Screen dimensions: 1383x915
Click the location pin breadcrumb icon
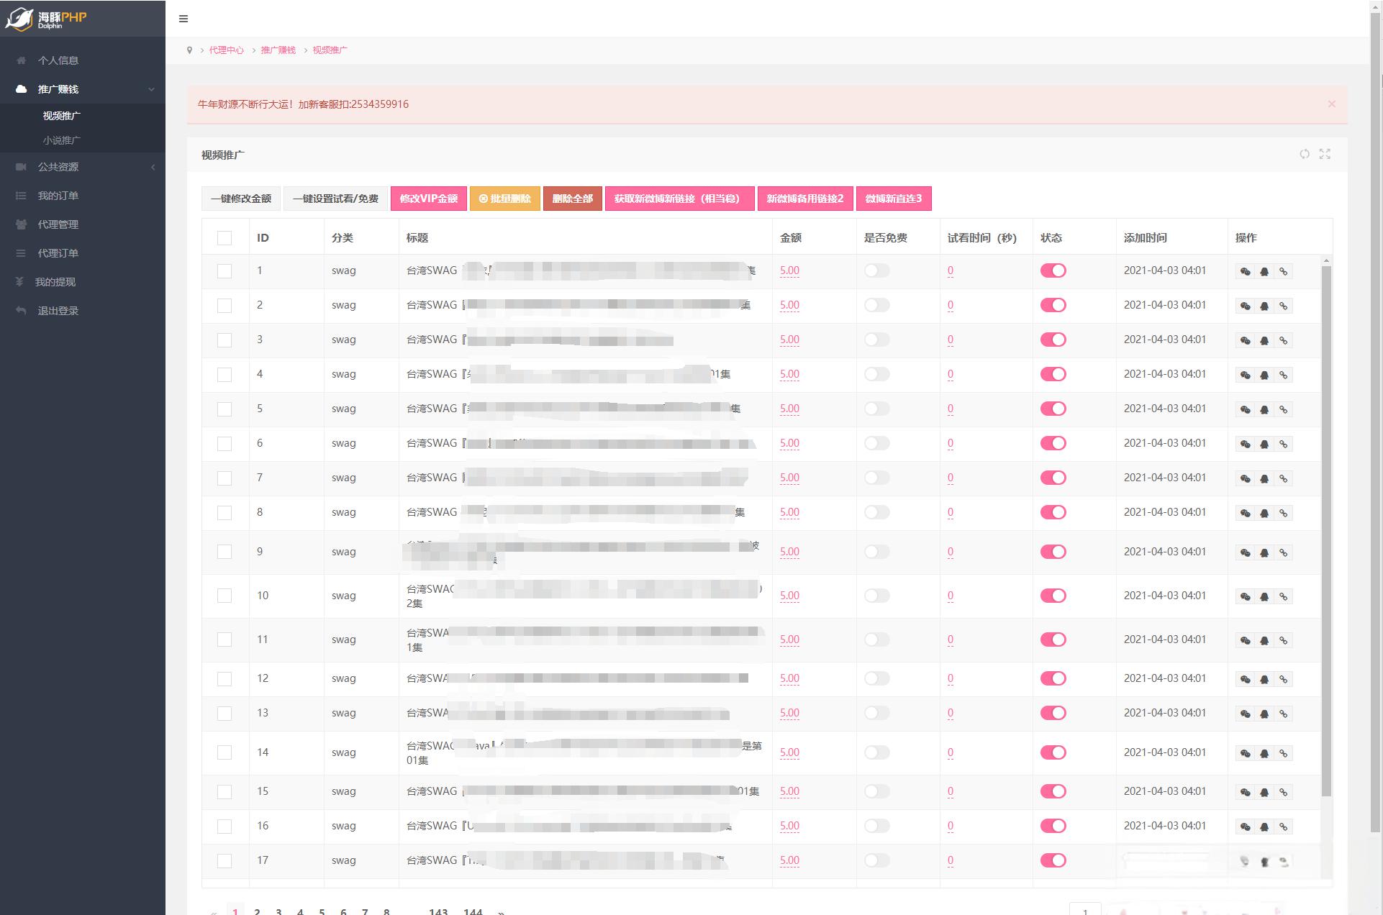(x=189, y=50)
